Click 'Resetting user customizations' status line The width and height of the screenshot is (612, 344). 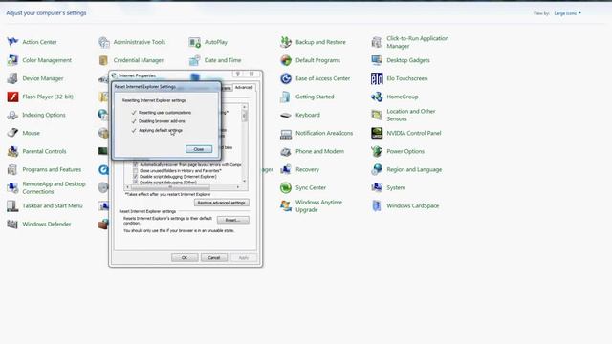164,113
